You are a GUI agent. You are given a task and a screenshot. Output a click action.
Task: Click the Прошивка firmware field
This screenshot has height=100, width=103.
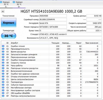point(53,16)
